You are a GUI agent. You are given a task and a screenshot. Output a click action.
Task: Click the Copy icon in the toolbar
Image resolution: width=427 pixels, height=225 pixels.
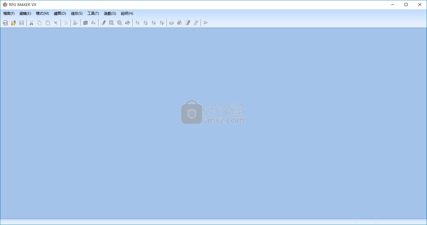[x=39, y=23]
